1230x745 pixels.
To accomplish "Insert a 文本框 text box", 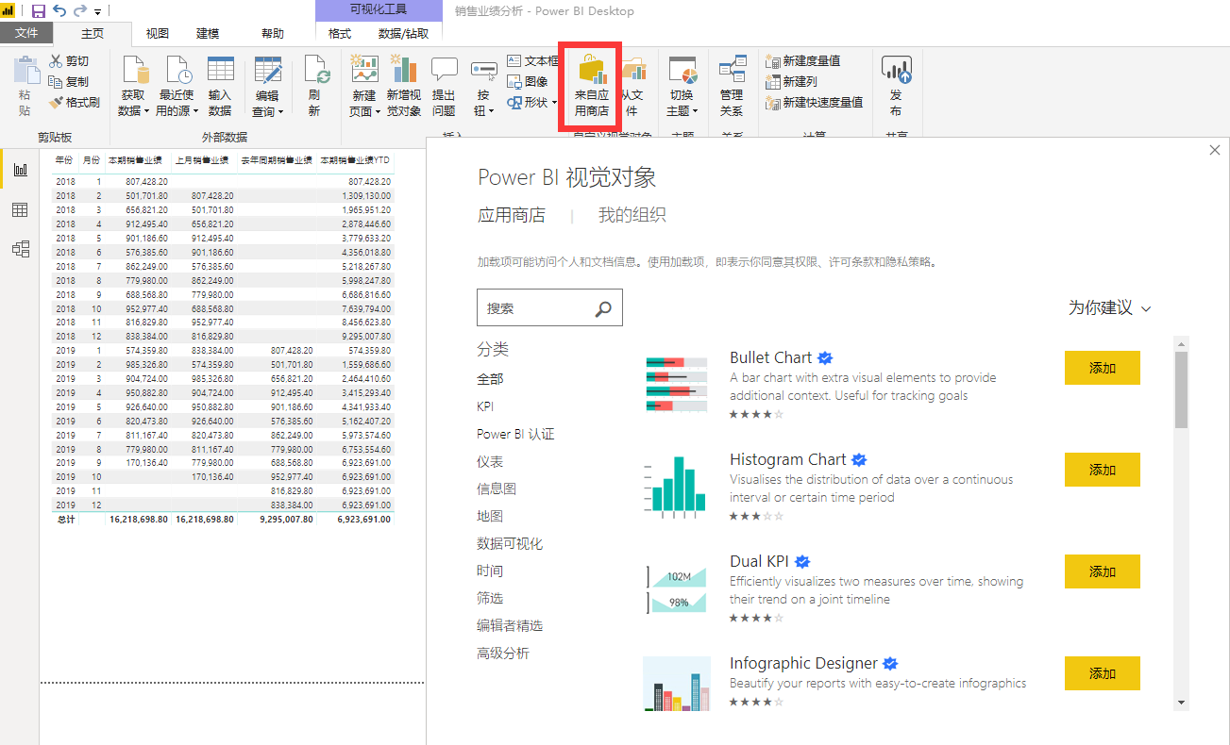I will [533, 61].
